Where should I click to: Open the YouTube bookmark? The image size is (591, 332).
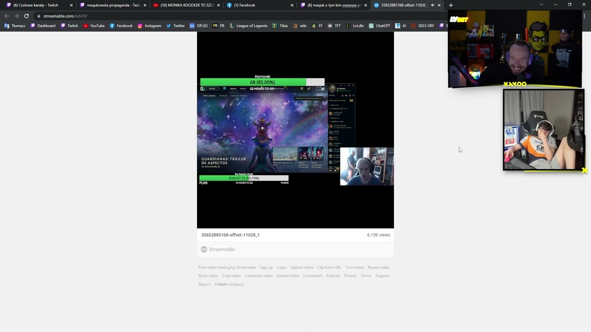pos(94,26)
